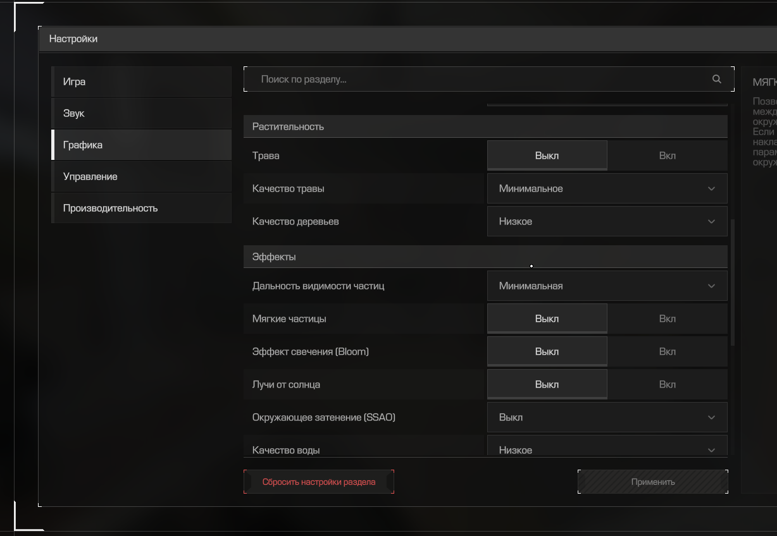Open the Дальность видимости частиц dropdown
This screenshot has height=536, width=777.
pos(607,286)
